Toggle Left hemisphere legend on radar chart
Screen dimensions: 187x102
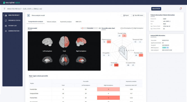tap(126, 28)
